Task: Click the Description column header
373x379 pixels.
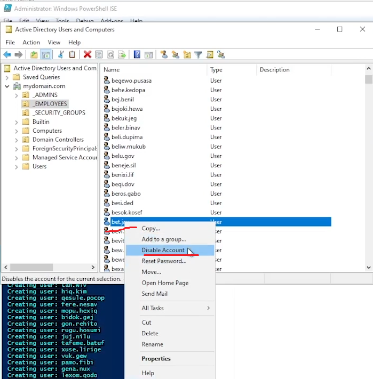Action: 293,70
